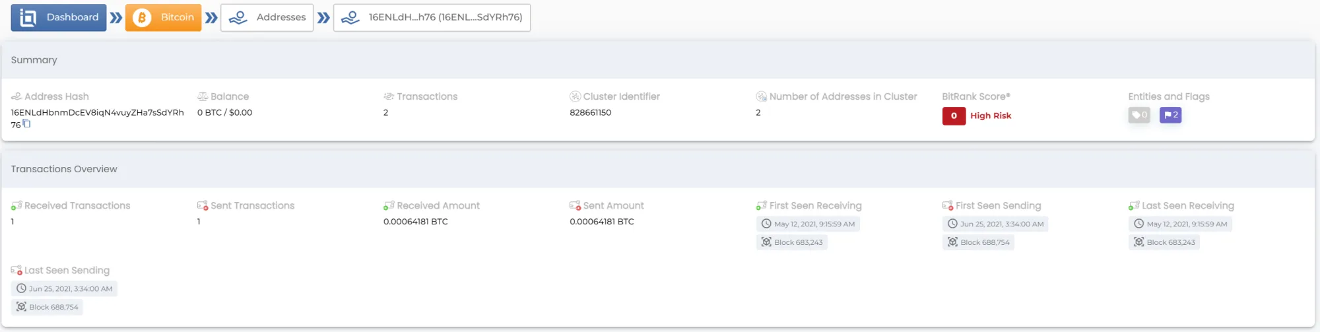The image size is (1320, 332).
Task: Open Block 683,243 under First Seen Receiving
Action: 791,242
